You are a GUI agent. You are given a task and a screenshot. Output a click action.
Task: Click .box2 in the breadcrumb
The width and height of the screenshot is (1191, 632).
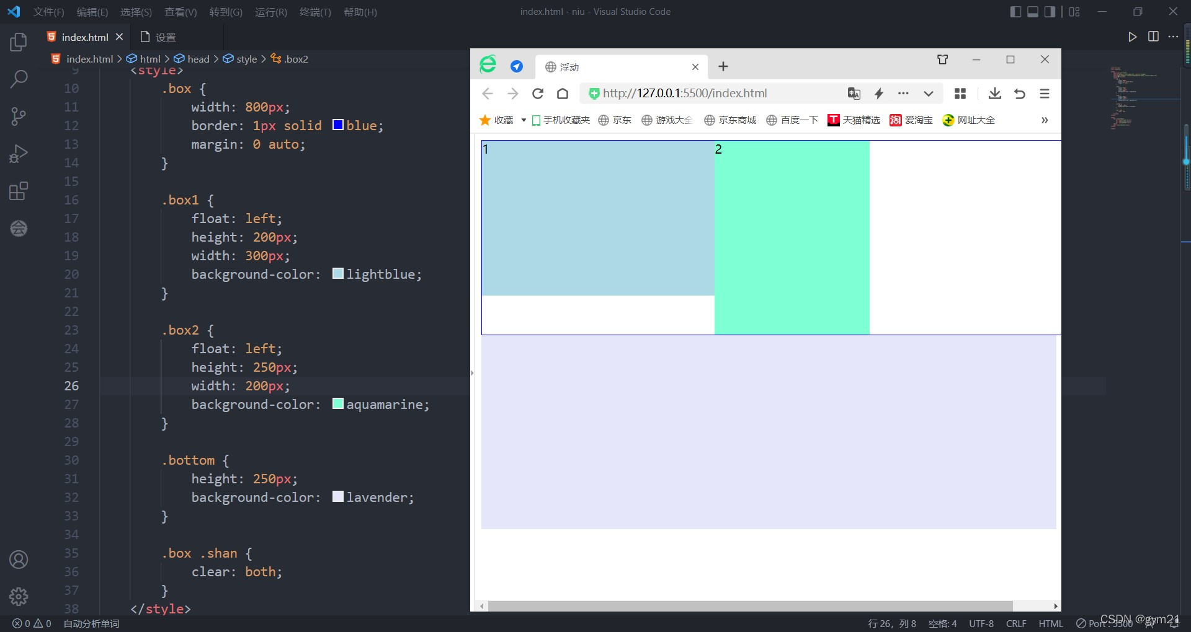296,59
